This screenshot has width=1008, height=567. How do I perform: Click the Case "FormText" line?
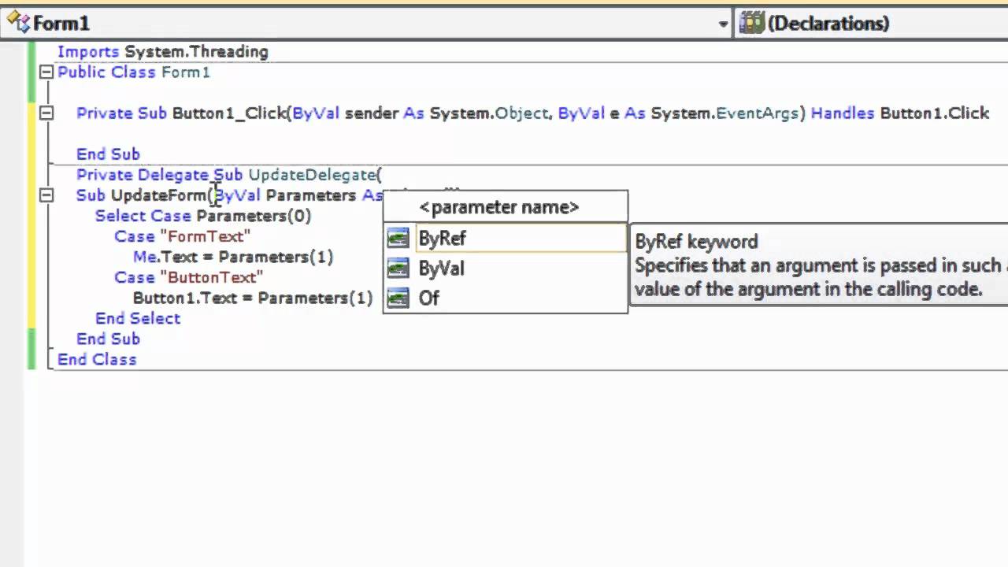pos(183,235)
